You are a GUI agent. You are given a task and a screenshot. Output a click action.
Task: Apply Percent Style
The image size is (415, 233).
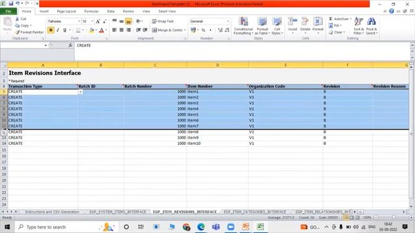click(x=203, y=30)
